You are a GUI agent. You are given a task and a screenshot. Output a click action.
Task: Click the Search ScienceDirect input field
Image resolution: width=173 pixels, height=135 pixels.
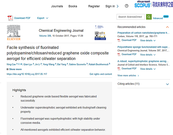pos(130,17)
